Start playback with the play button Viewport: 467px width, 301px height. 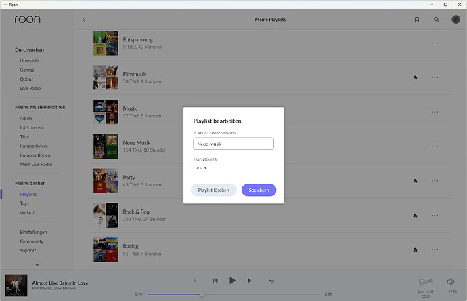(x=232, y=281)
